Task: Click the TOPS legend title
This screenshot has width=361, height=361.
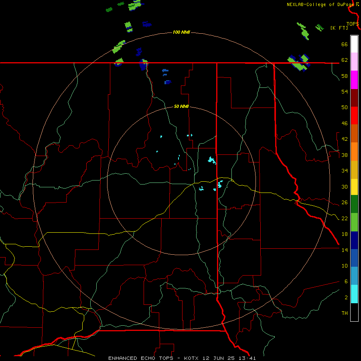Action: tap(353, 24)
